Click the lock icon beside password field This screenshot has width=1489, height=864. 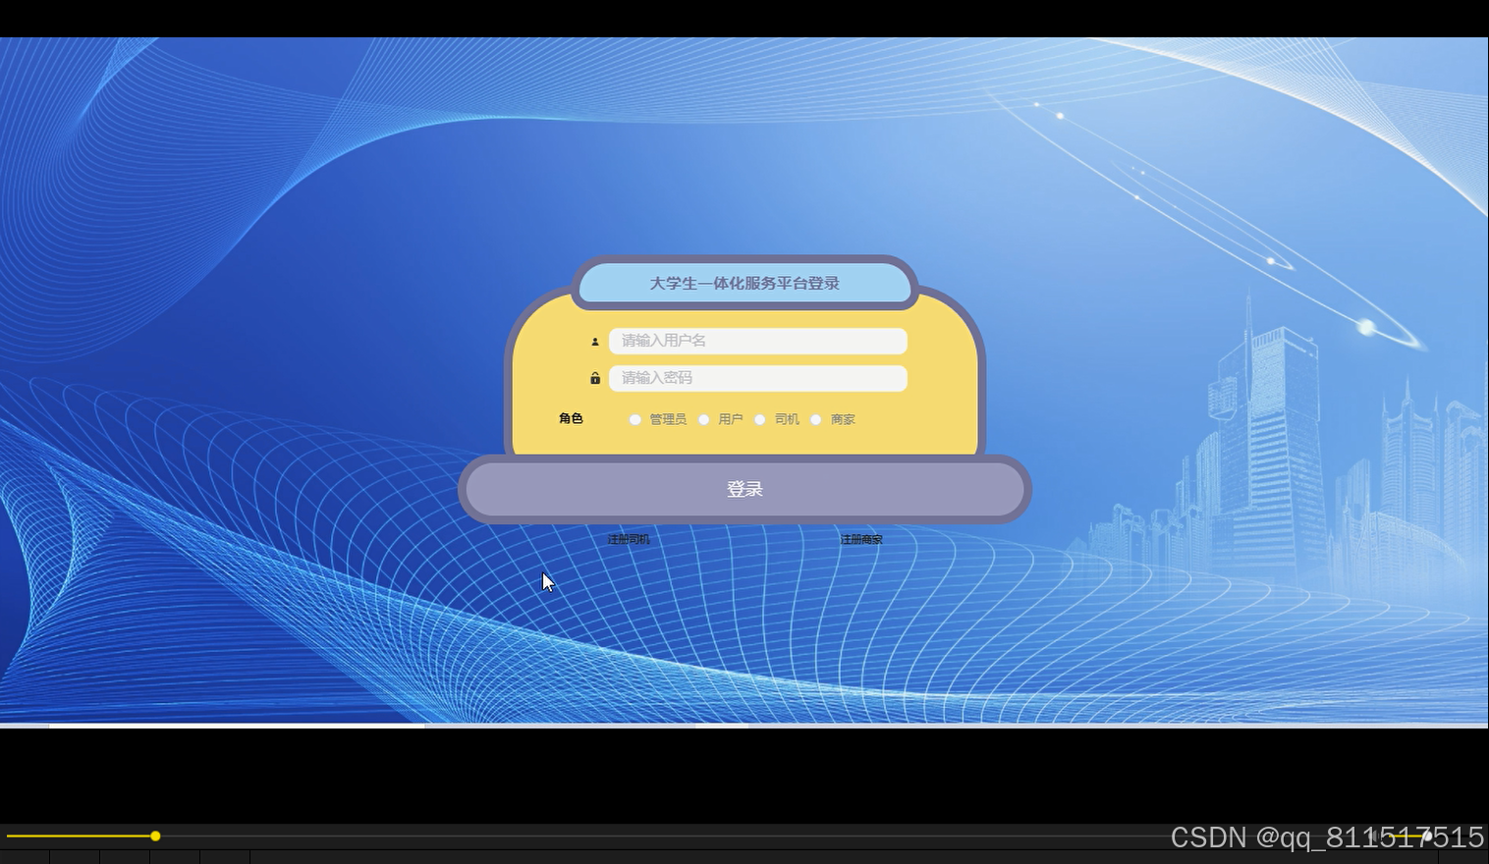[x=595, y=378]
